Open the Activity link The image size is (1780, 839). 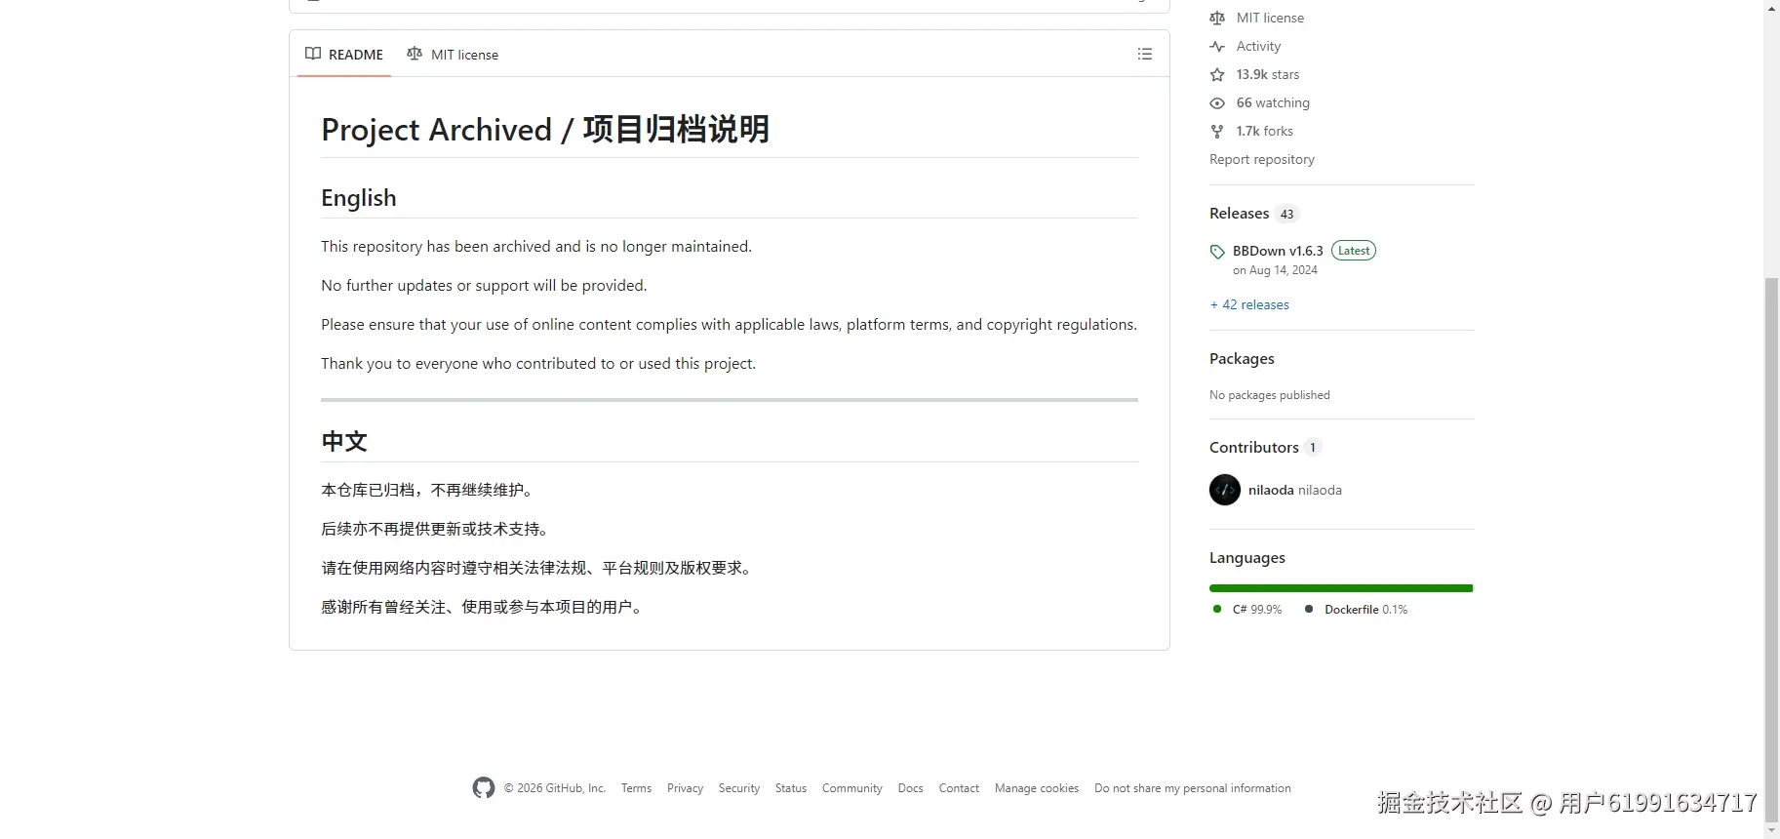coord(1258,46)
